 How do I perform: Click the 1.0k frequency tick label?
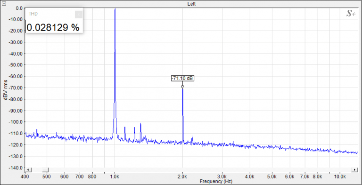point(115,177)
